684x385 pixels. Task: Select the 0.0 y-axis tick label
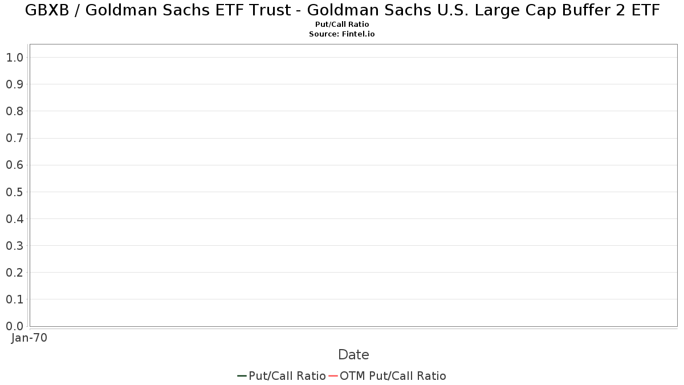point(14,326)
